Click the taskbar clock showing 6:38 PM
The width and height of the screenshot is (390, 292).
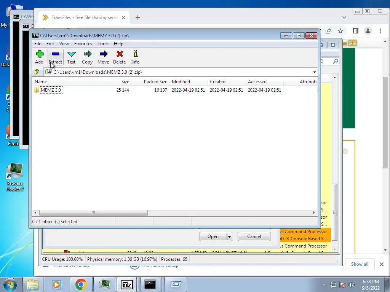371,285
